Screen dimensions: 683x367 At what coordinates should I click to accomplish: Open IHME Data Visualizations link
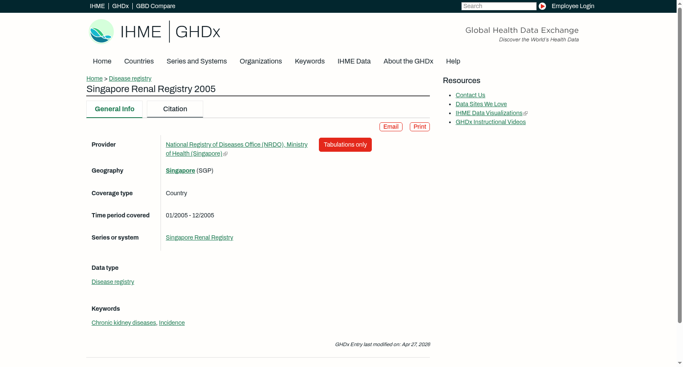489,113
